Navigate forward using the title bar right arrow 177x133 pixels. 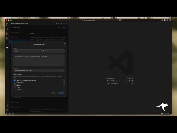57,20
